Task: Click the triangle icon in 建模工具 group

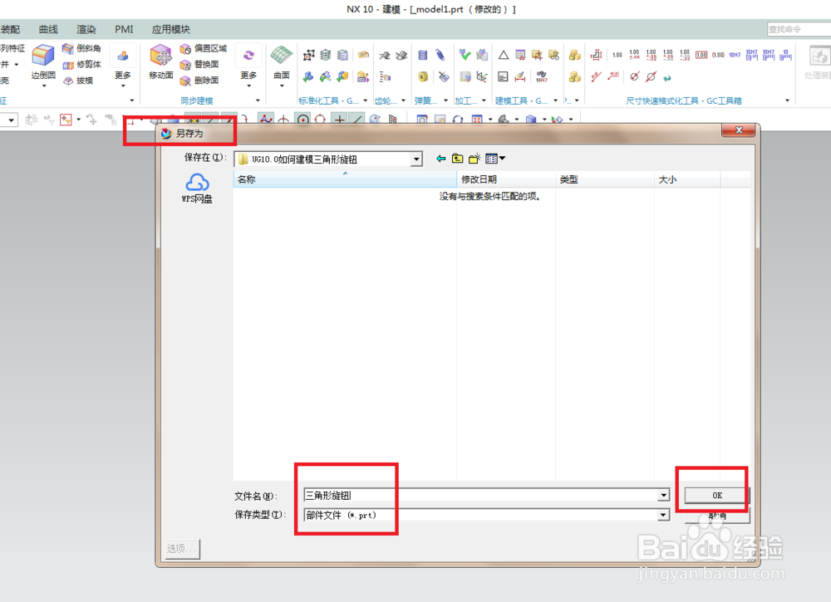Action: point(504,55)
